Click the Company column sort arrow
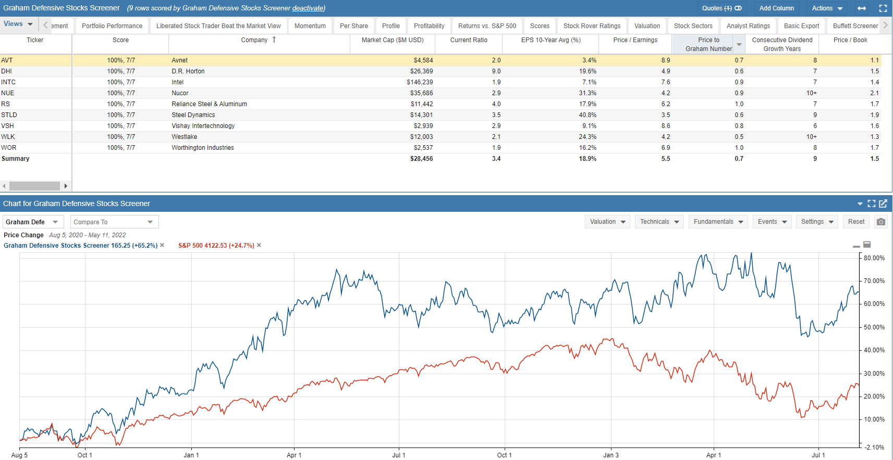The width and height of the screenshot is (893, 460). tap(274, 40)
